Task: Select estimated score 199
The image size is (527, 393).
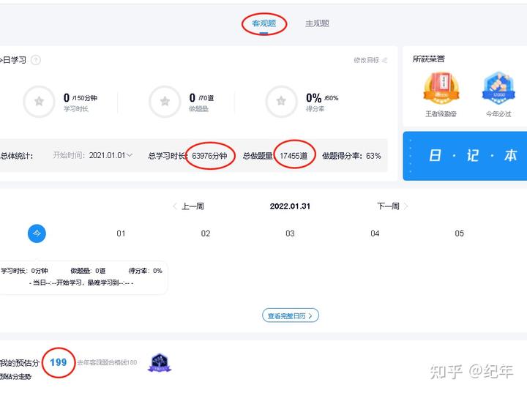Action: coord(59,362)
